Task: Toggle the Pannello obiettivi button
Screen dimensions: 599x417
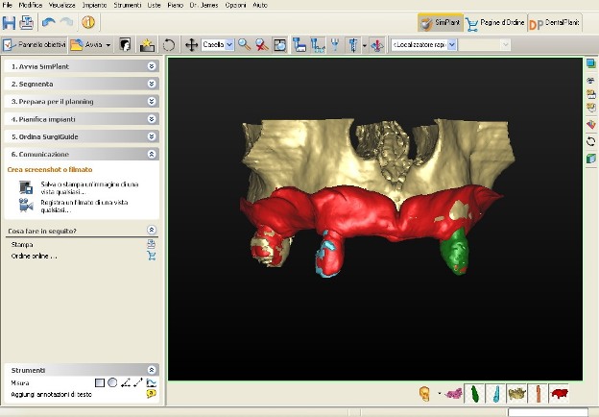Action: coord(34,45)
